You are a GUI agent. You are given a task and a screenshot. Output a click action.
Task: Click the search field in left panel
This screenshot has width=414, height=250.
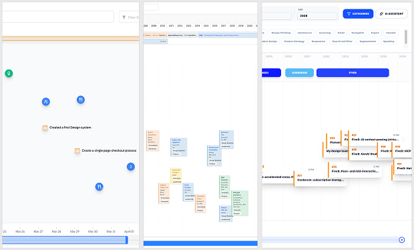coord(58,17)
